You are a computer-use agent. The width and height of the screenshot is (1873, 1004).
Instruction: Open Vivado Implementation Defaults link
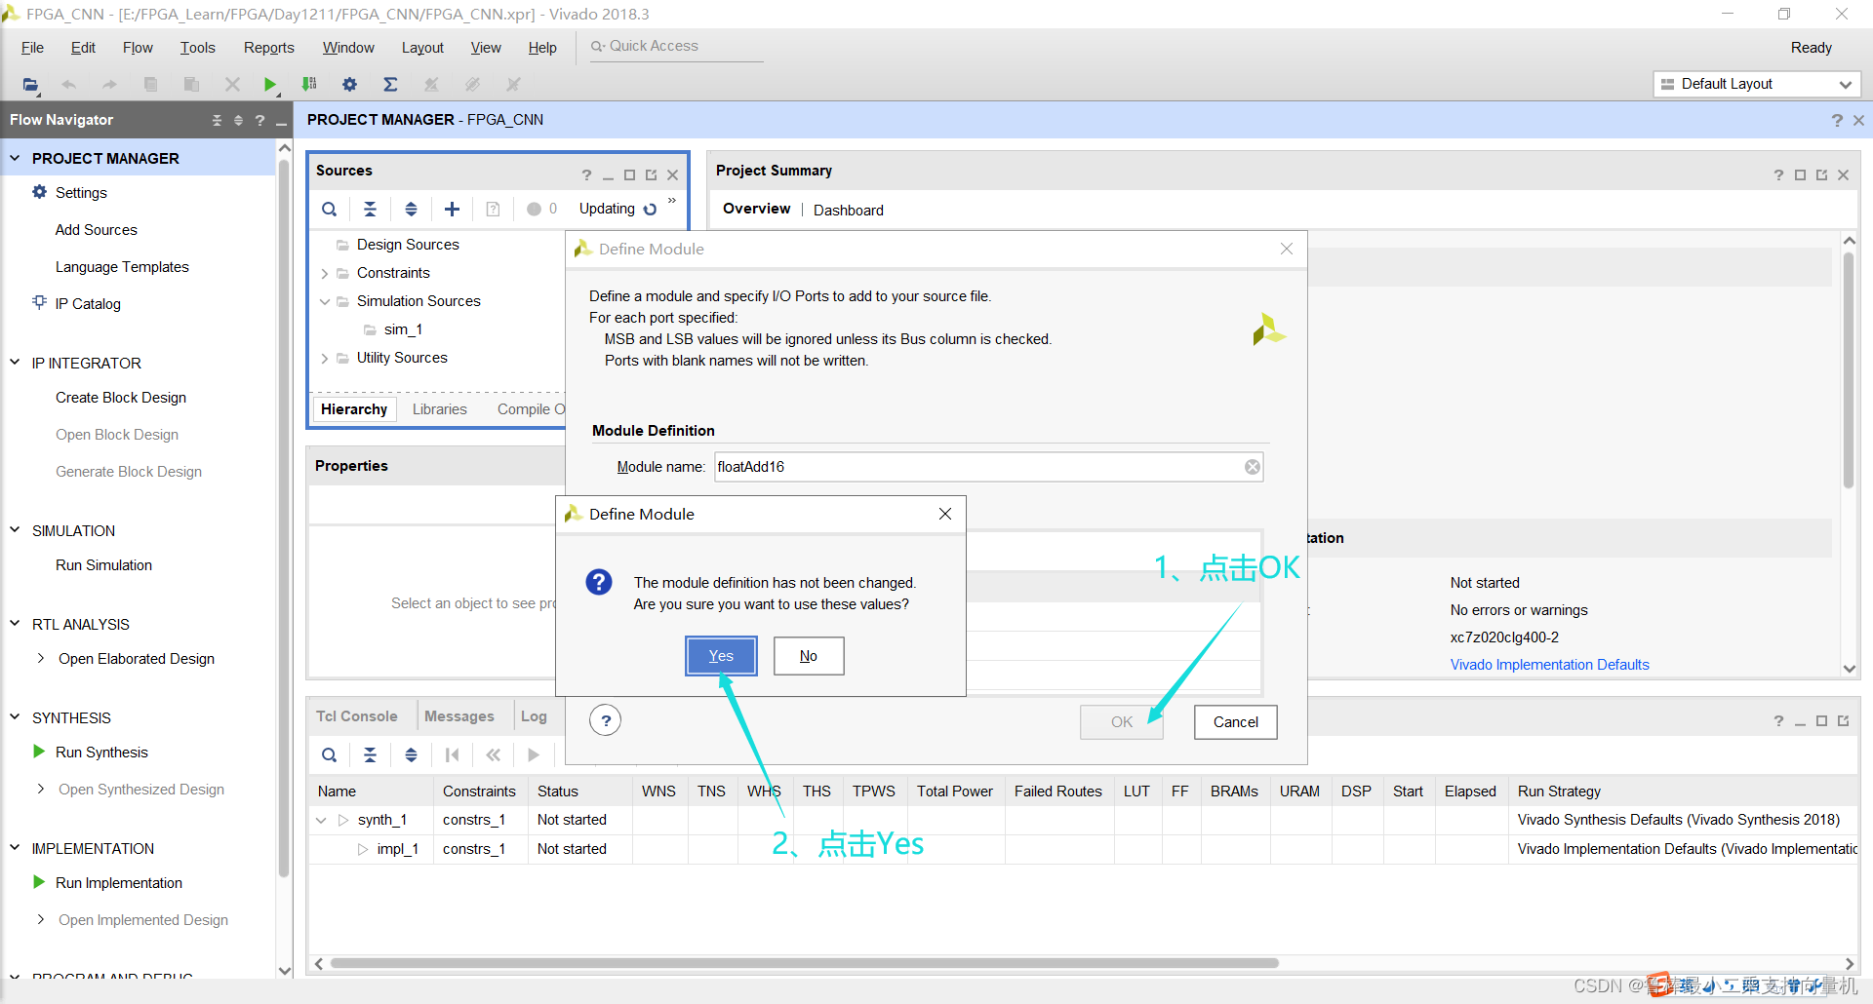1549,665
